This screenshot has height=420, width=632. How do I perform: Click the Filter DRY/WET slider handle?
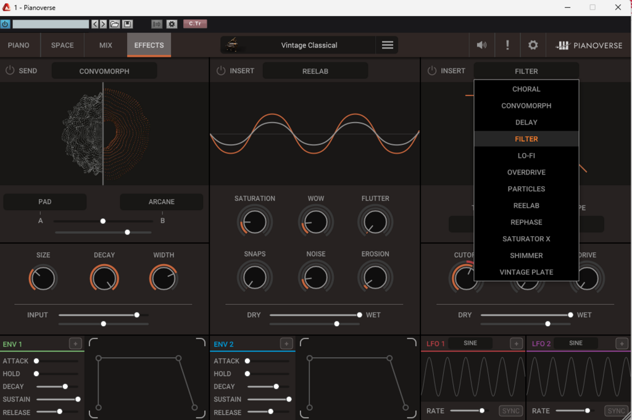tap(570, 315)
